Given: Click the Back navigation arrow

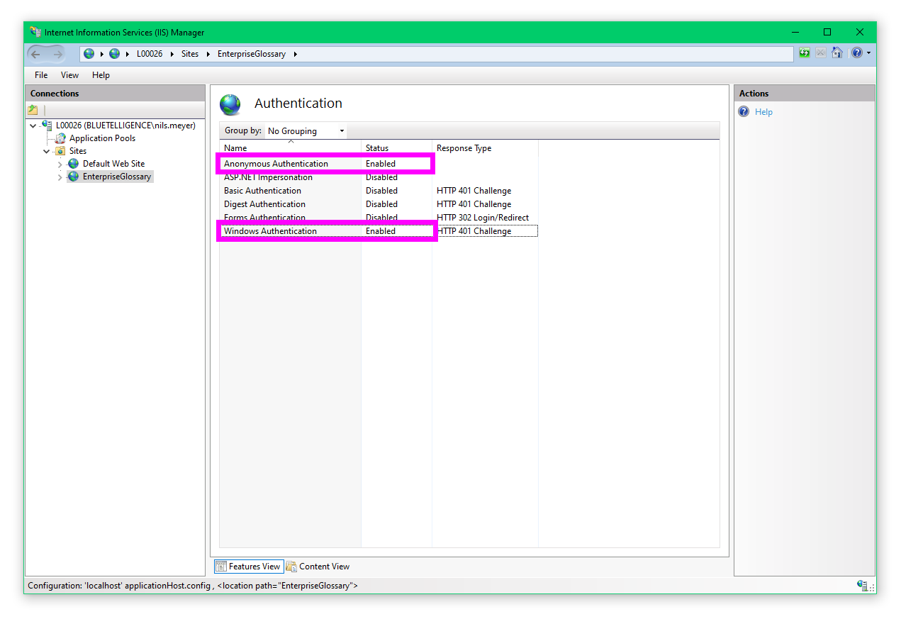Looking at the screenshot, I should click(35, 54).
